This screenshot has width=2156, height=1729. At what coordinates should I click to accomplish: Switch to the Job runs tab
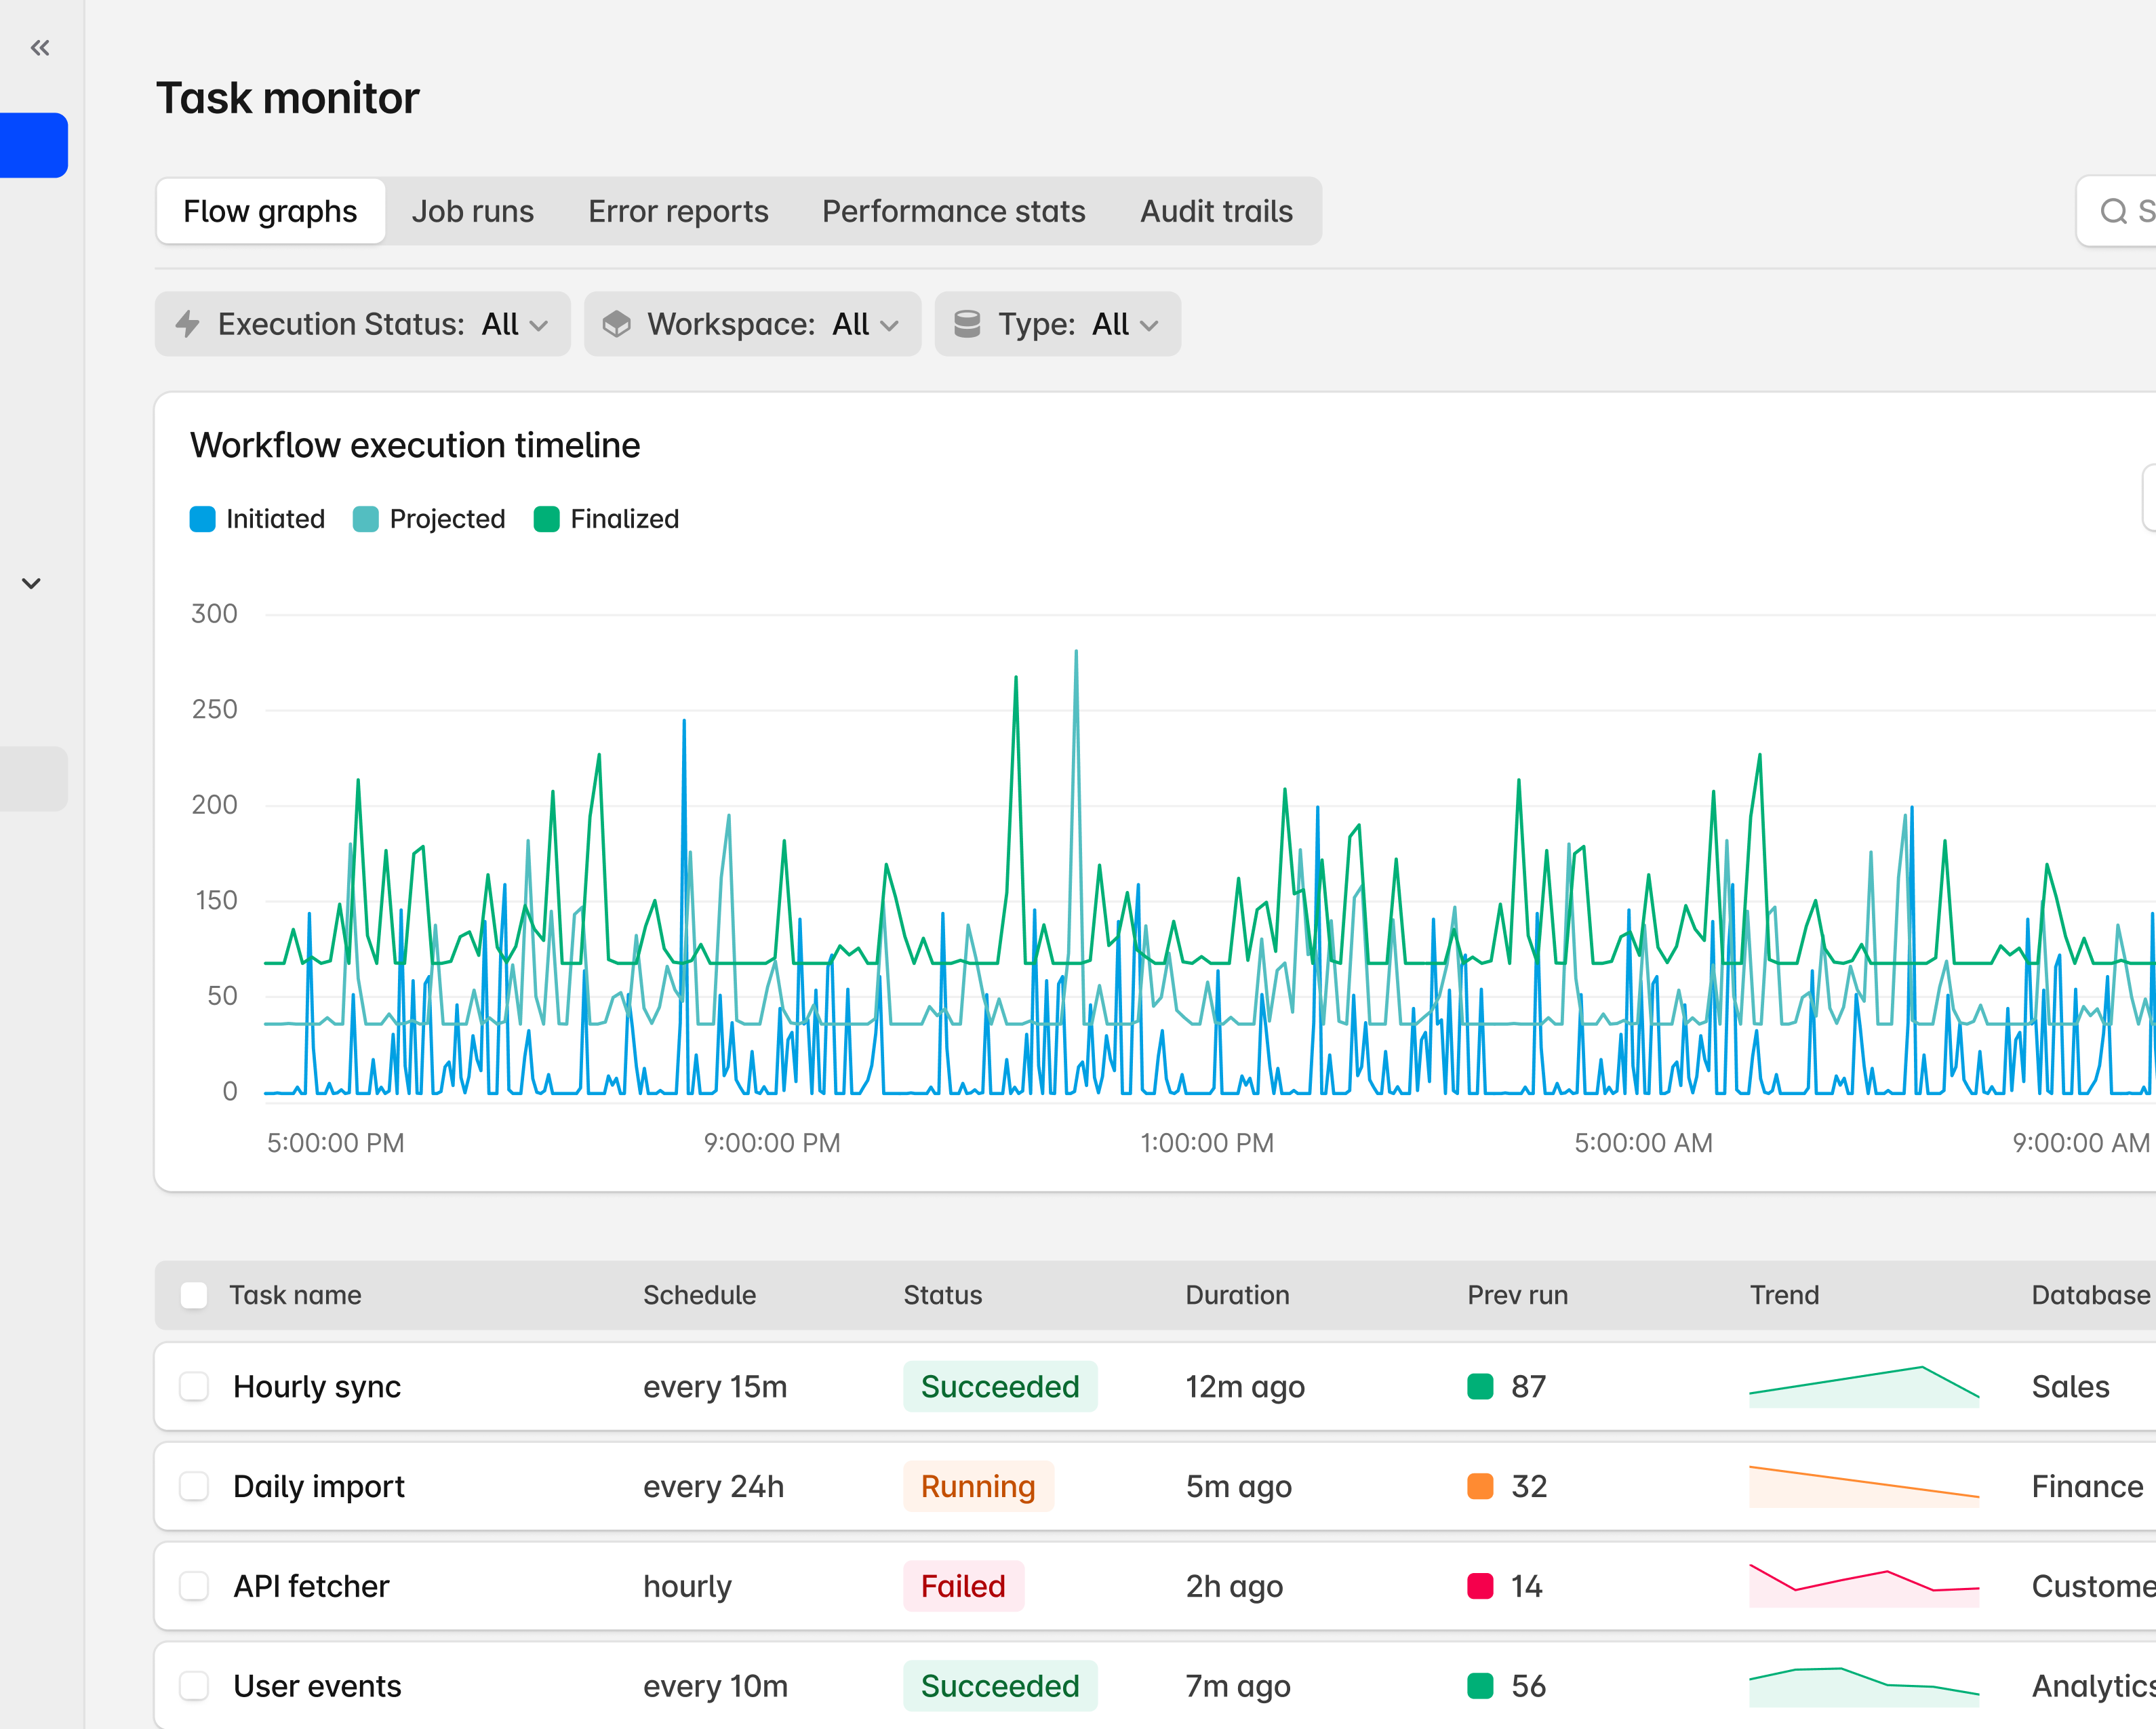(472, 212)
